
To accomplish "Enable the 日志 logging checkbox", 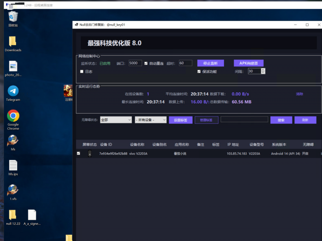I will click(82, 71).
